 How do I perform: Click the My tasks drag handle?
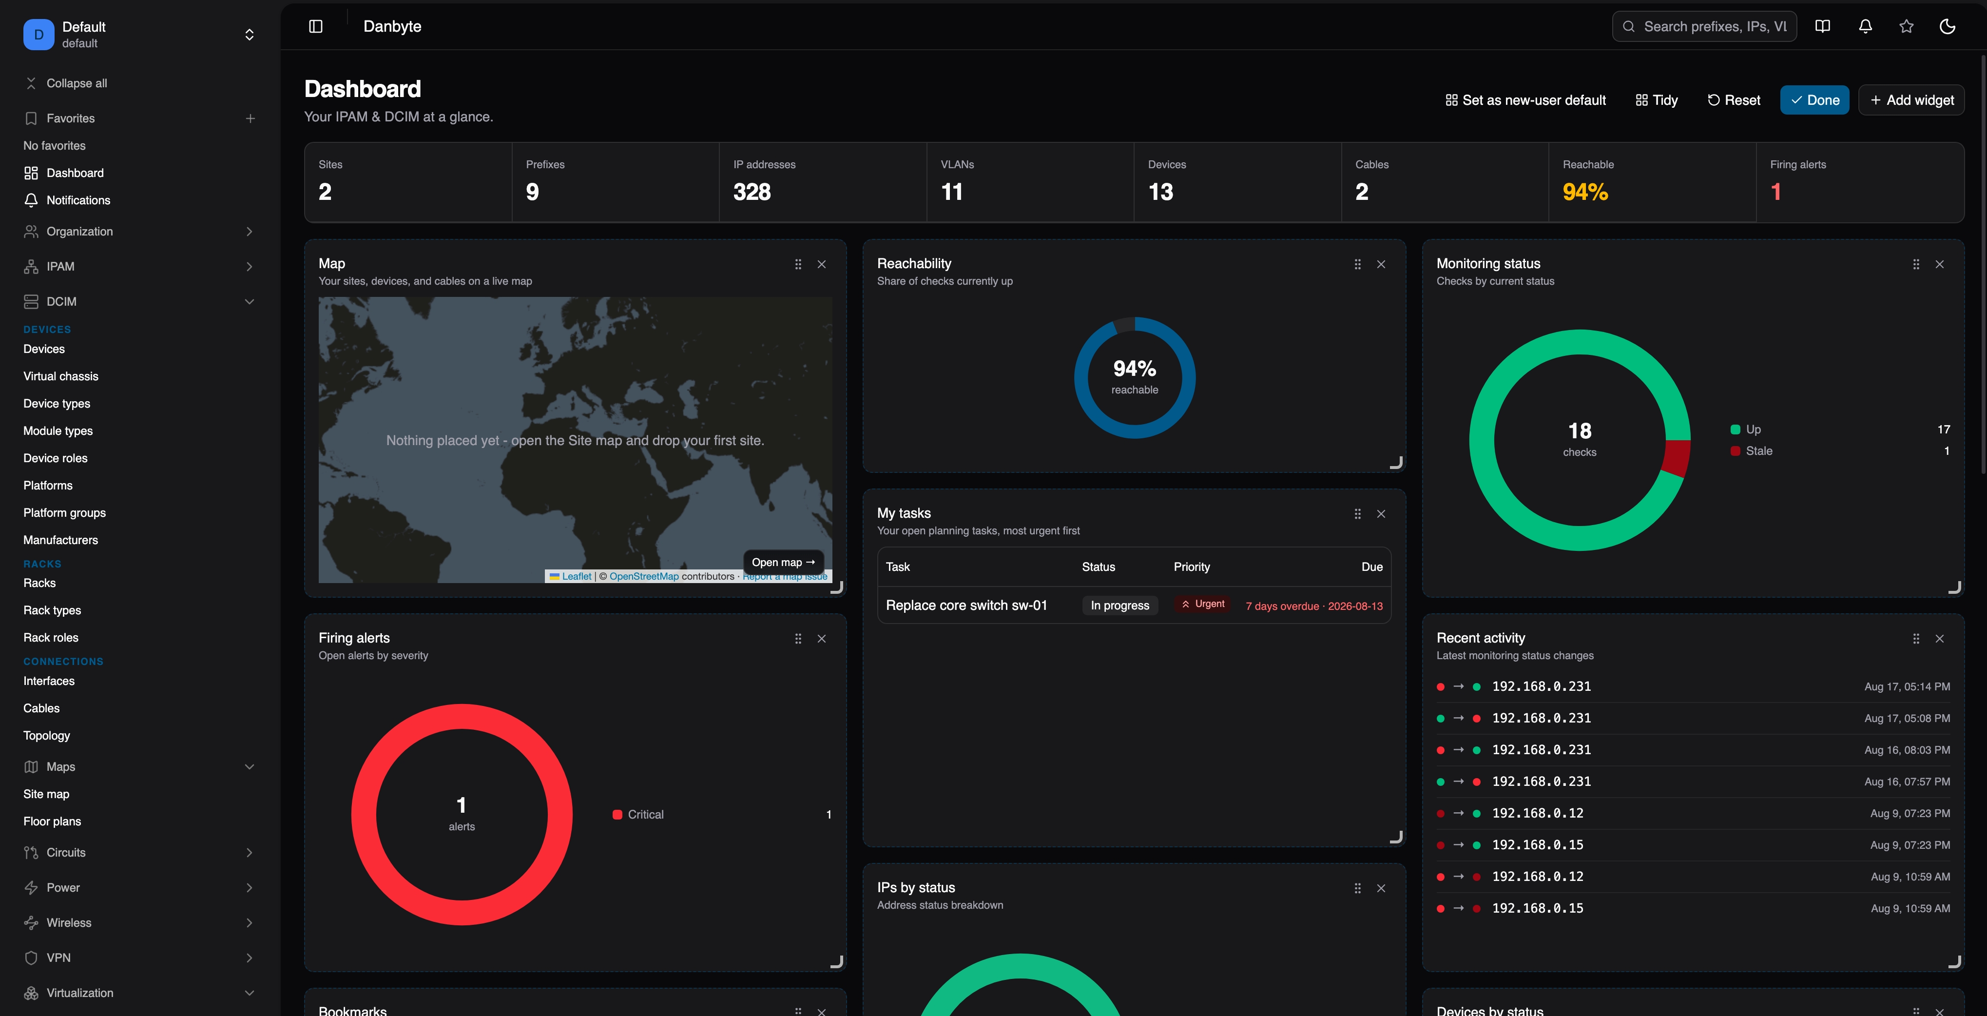(x=1358, y=514)
